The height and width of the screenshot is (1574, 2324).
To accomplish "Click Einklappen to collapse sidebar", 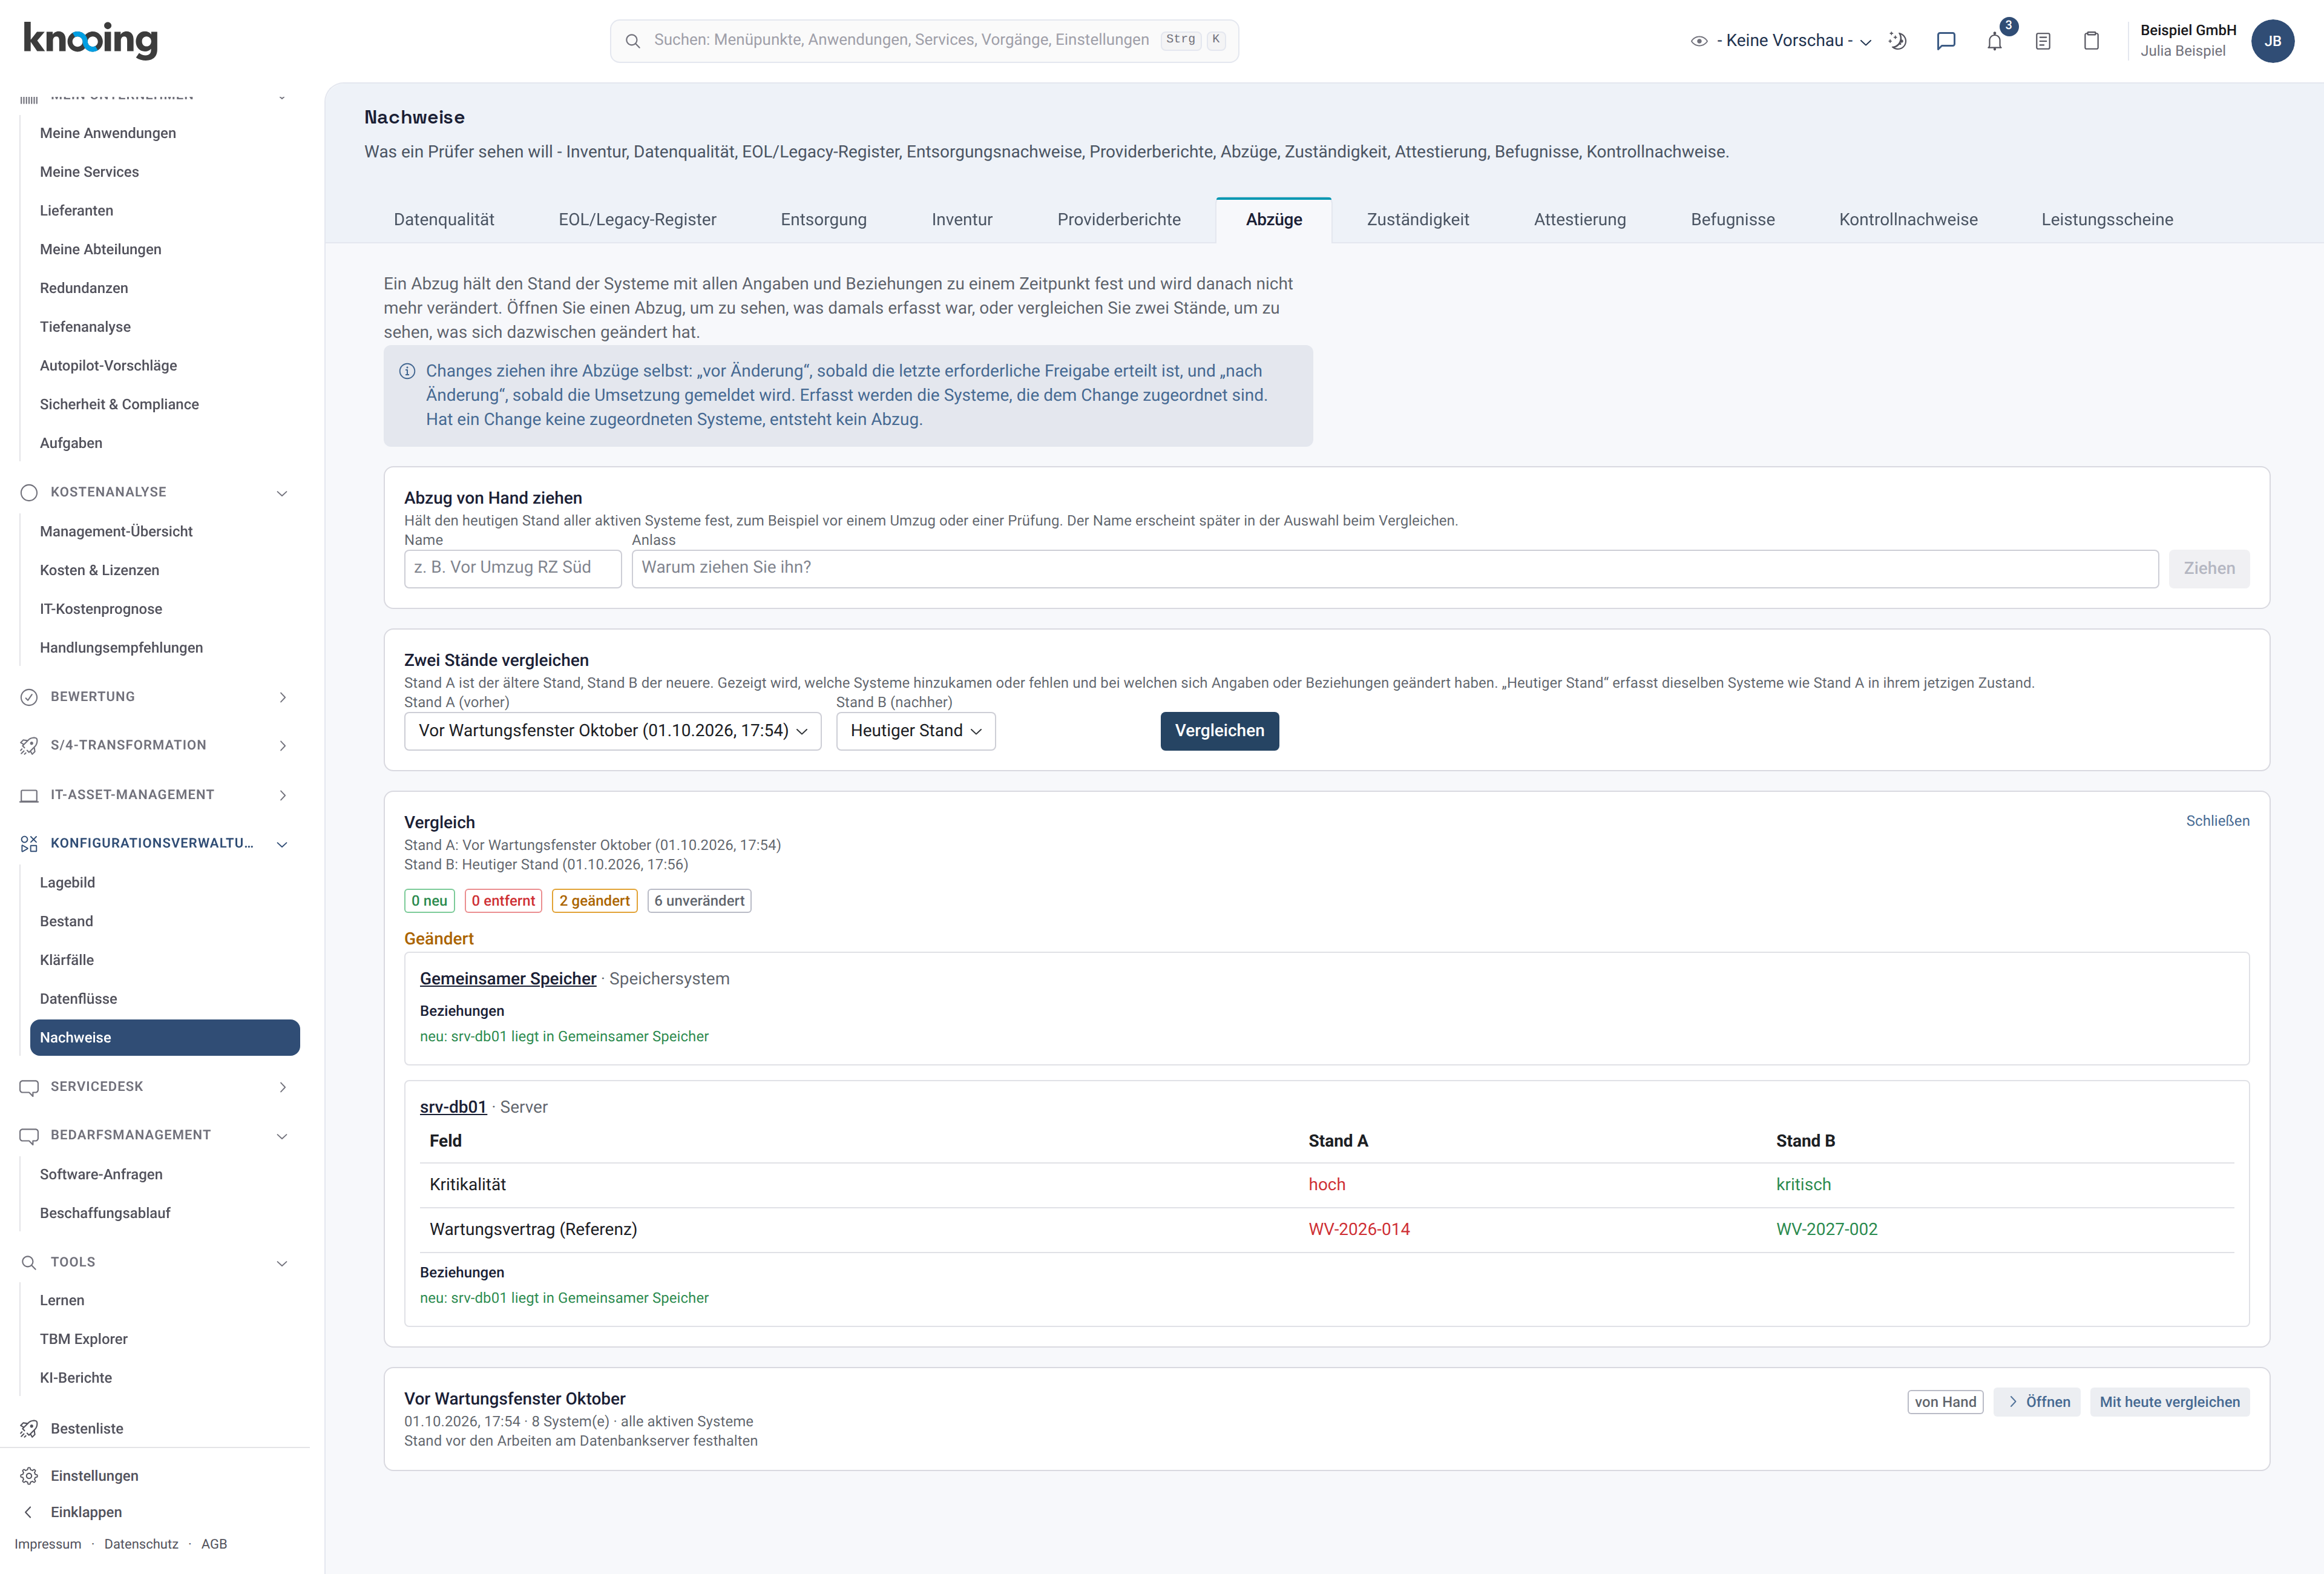I will (x=86, y=1512).
